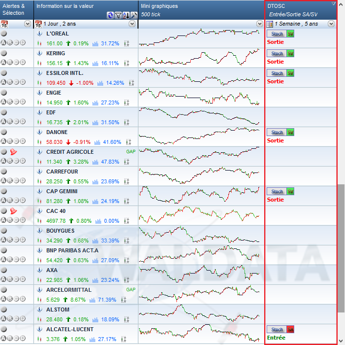Viewport: 345px width, 345px height.
Task: Open the 1 Semaine, 5 ans dropdown
Action: 331,24
